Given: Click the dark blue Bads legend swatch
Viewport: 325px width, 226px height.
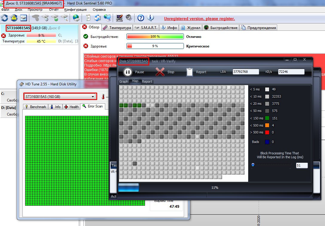Looking at the screenshot, I should (x=267, y=142).
